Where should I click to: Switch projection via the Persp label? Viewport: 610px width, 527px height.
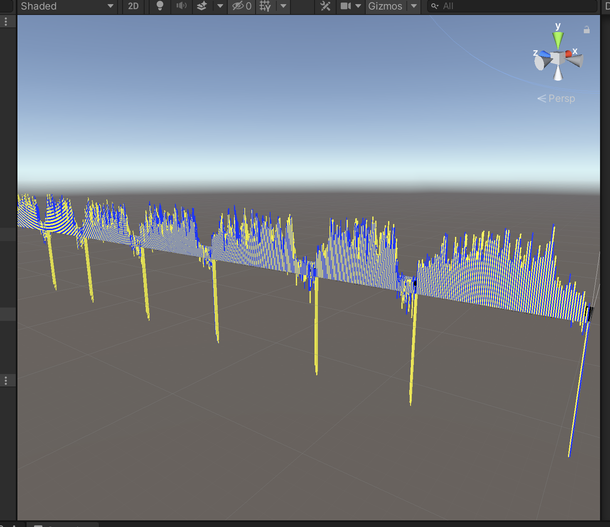[x=561, y=99]
